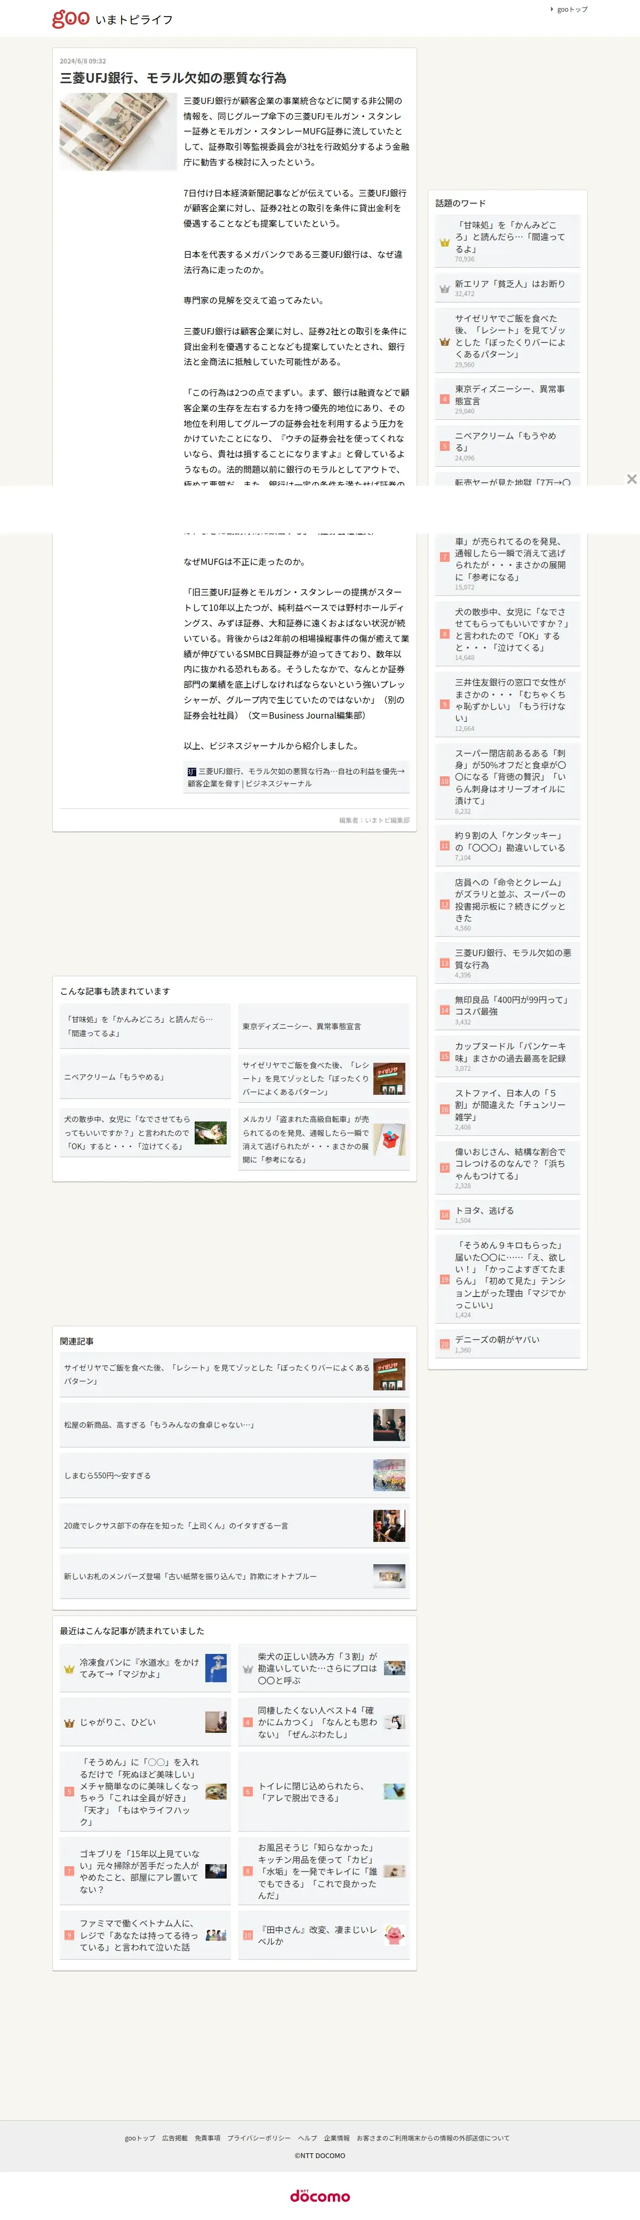Open footer link 広告掲載
640x2220 pixels.
[x=175, y=2137]
